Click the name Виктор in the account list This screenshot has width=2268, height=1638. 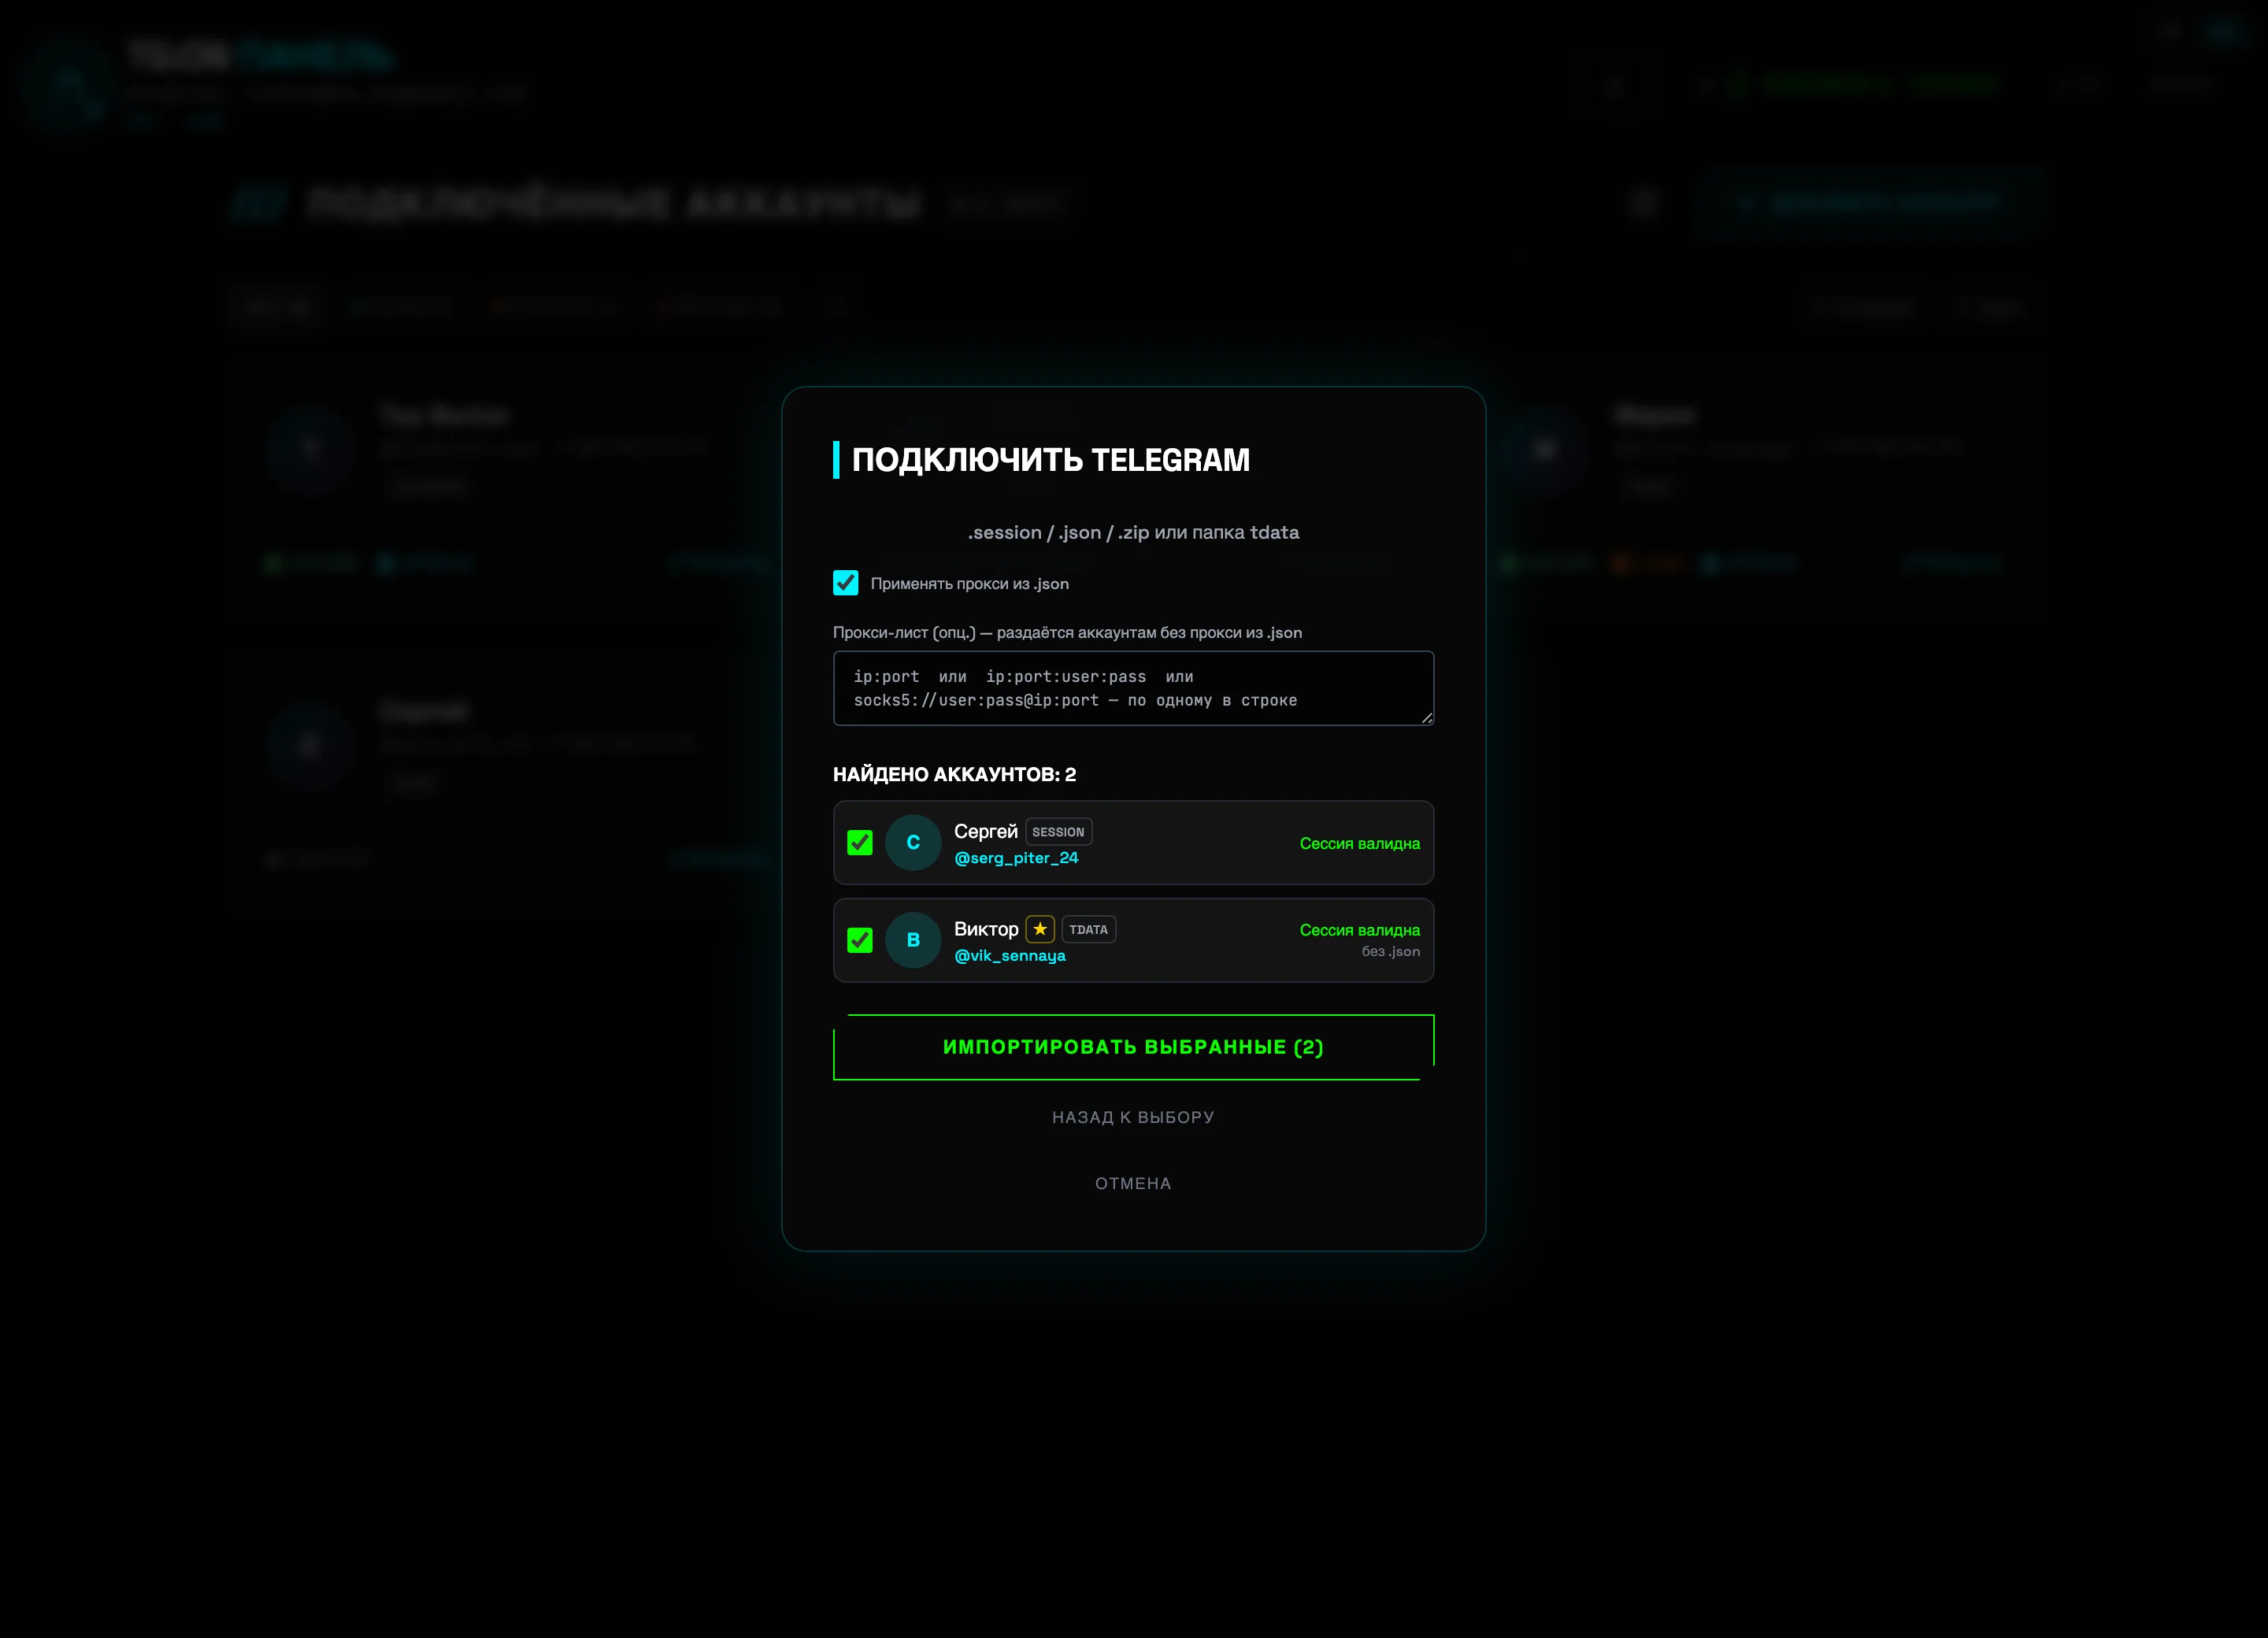pyautogui.click(x=986, y=929)
